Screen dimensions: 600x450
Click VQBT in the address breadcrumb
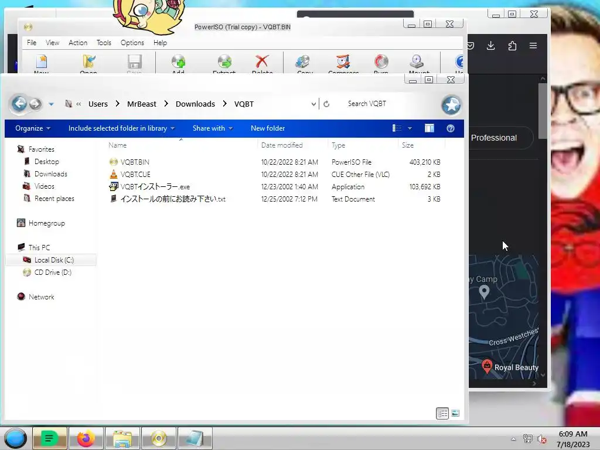click(x=244, y=104)
